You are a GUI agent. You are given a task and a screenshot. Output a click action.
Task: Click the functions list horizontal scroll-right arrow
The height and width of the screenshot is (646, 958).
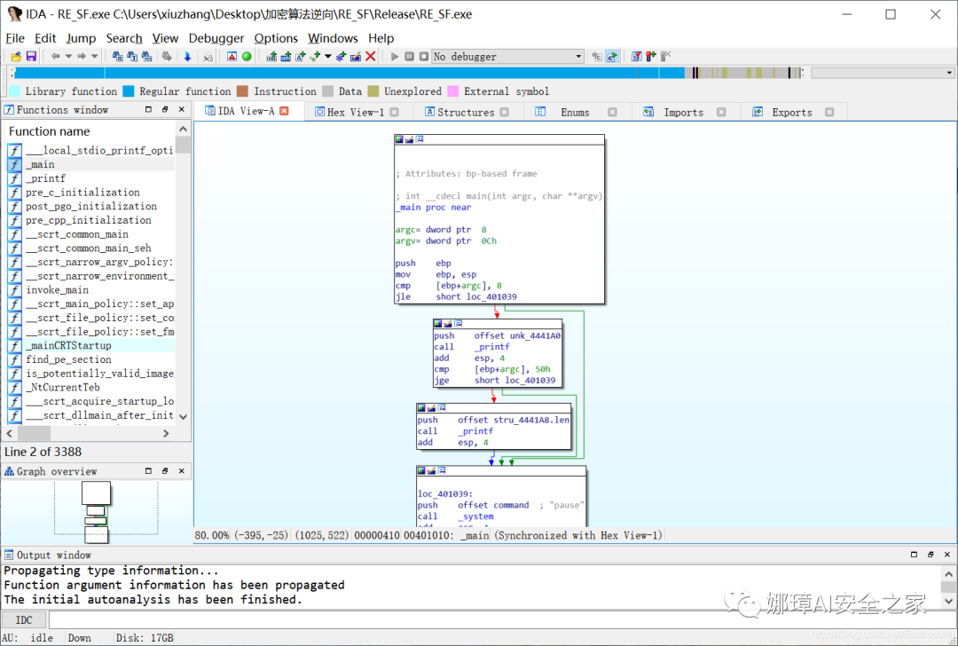166,433
